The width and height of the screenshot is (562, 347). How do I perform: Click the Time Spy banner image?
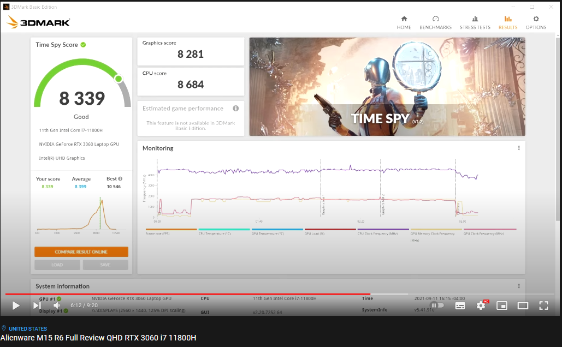click(387, 87)
